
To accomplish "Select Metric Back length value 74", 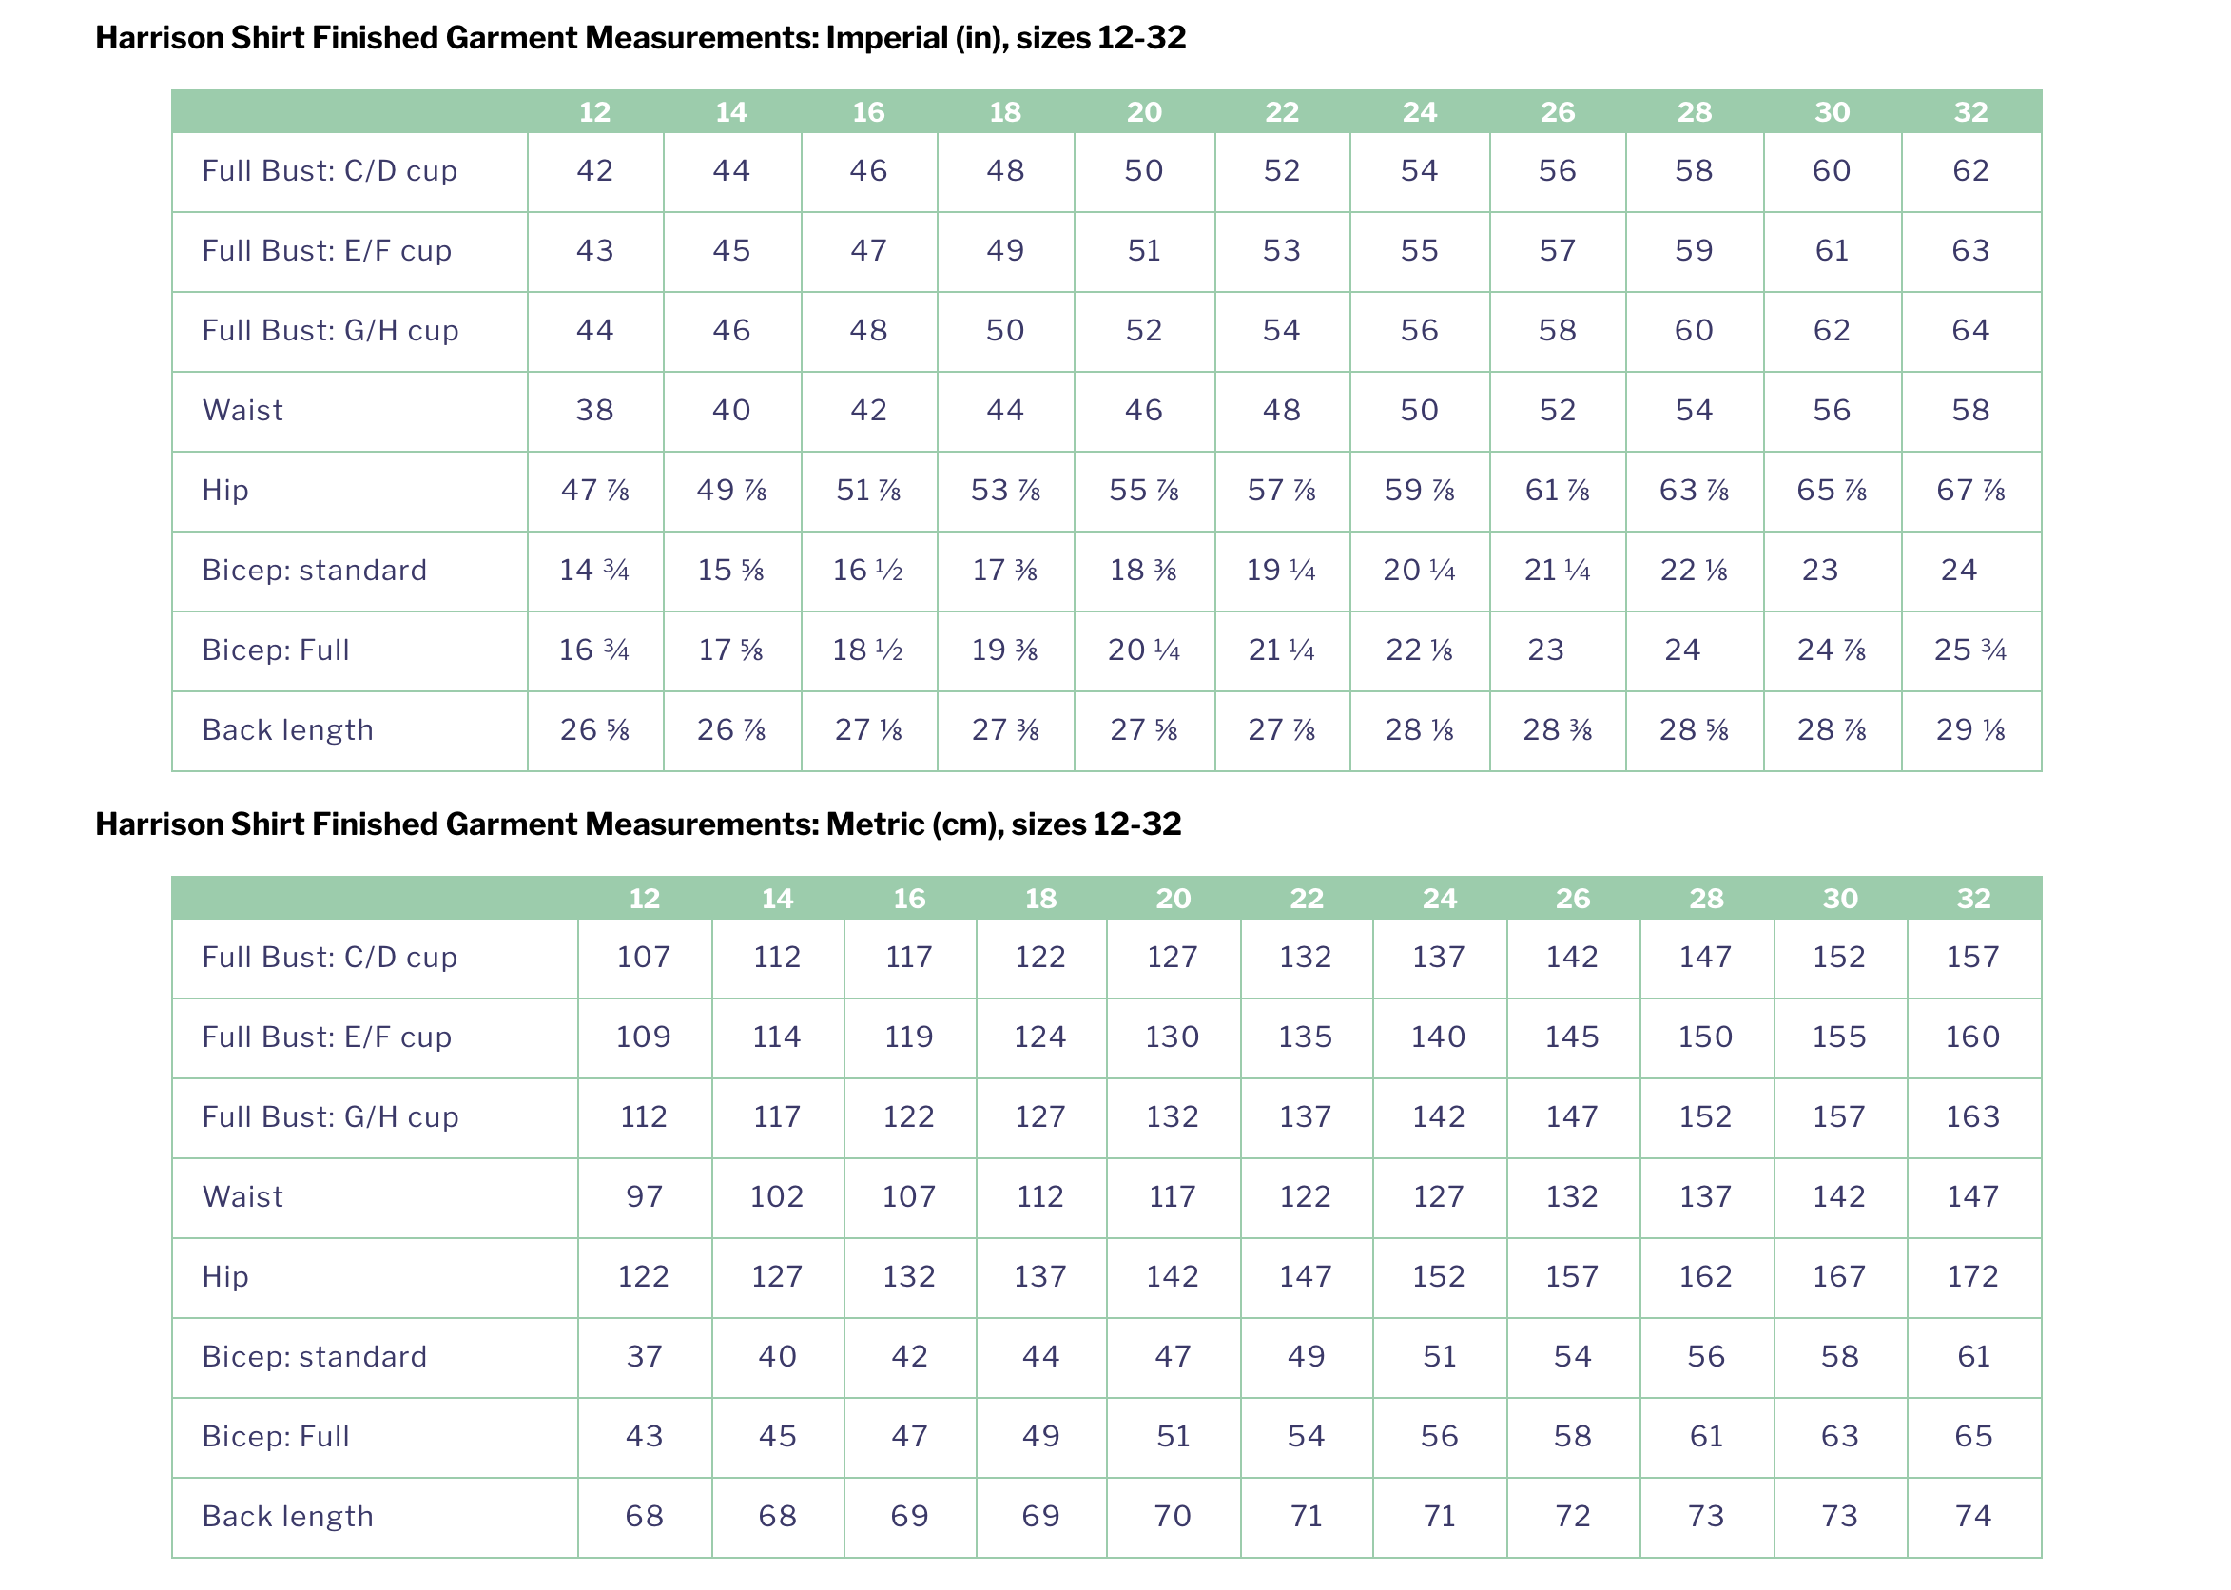I will (1972, 1517).
